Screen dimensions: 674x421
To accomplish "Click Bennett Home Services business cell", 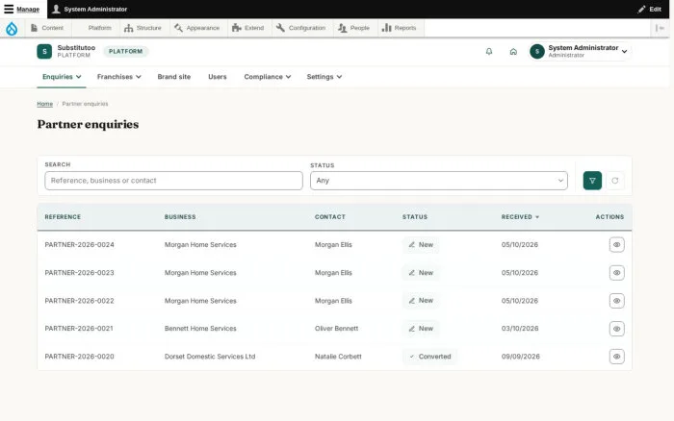I will [200, 329].
